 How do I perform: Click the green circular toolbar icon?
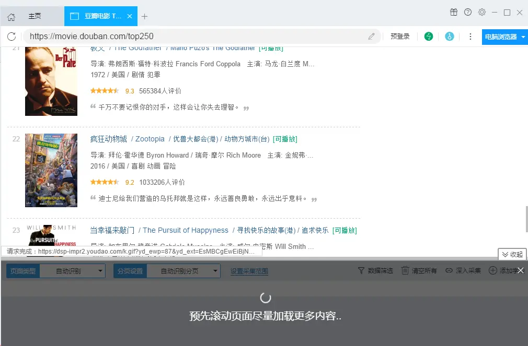coord(428,37)
